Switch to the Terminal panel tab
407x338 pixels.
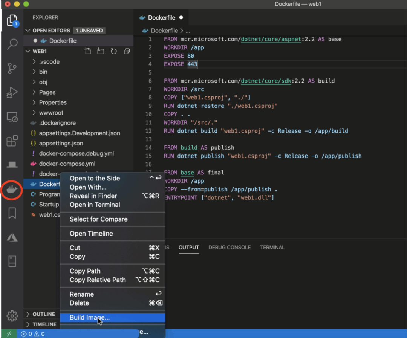click(x=272, y=248)
